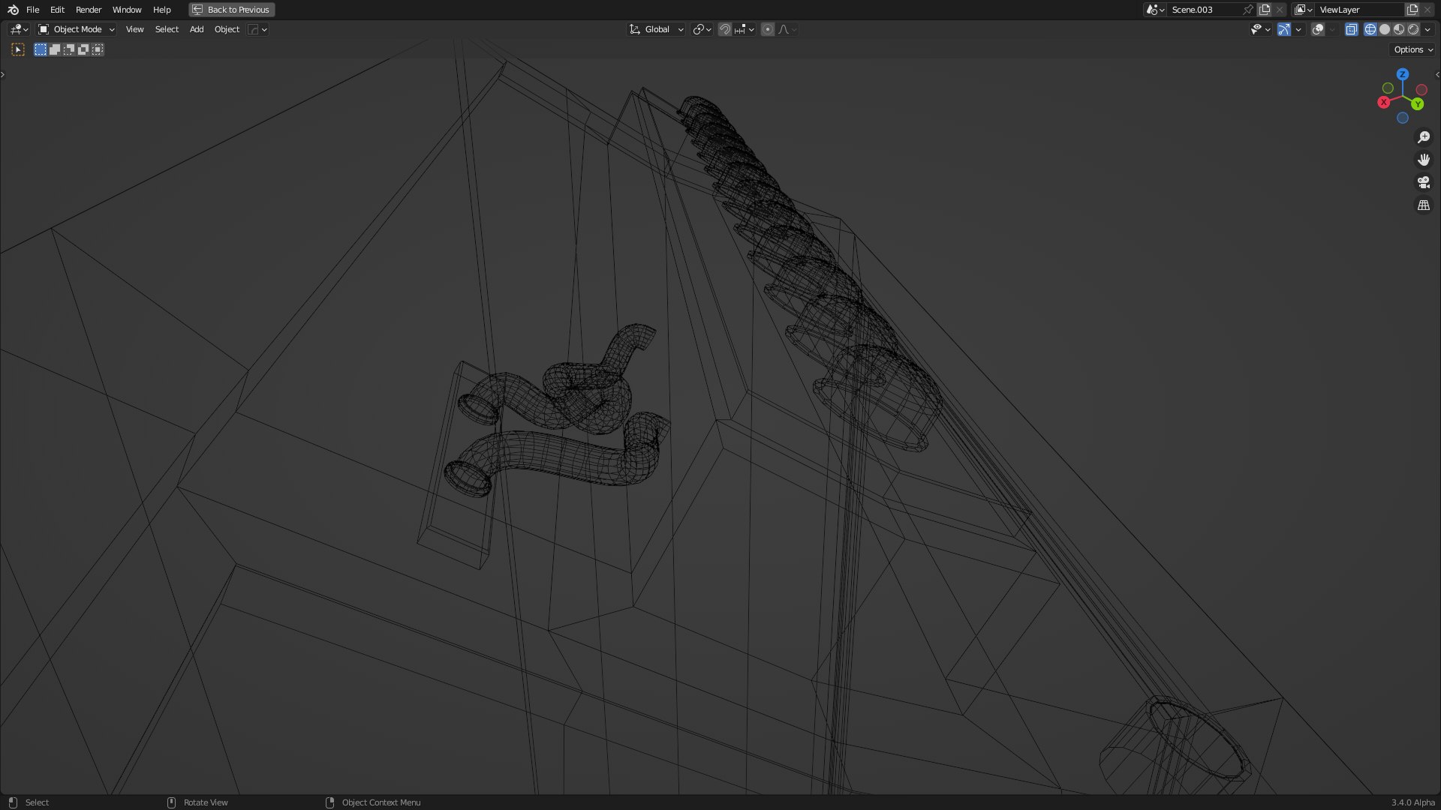
Task: Switch to solid viewport shading
Action: coord(1385,29)
